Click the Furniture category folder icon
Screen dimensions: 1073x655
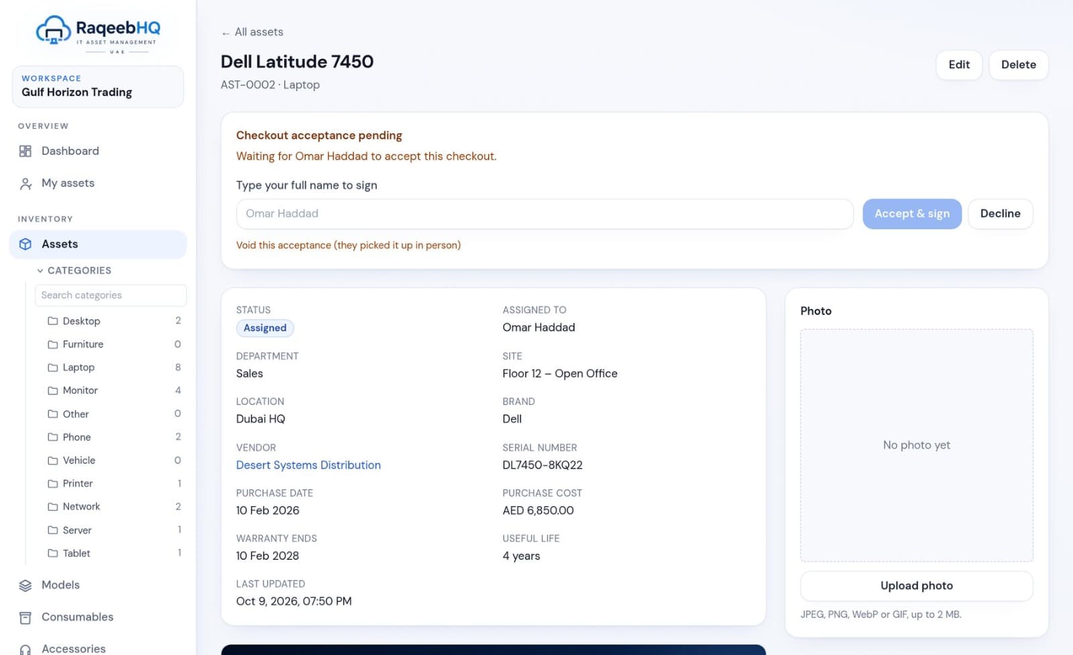tap(53, 345)
